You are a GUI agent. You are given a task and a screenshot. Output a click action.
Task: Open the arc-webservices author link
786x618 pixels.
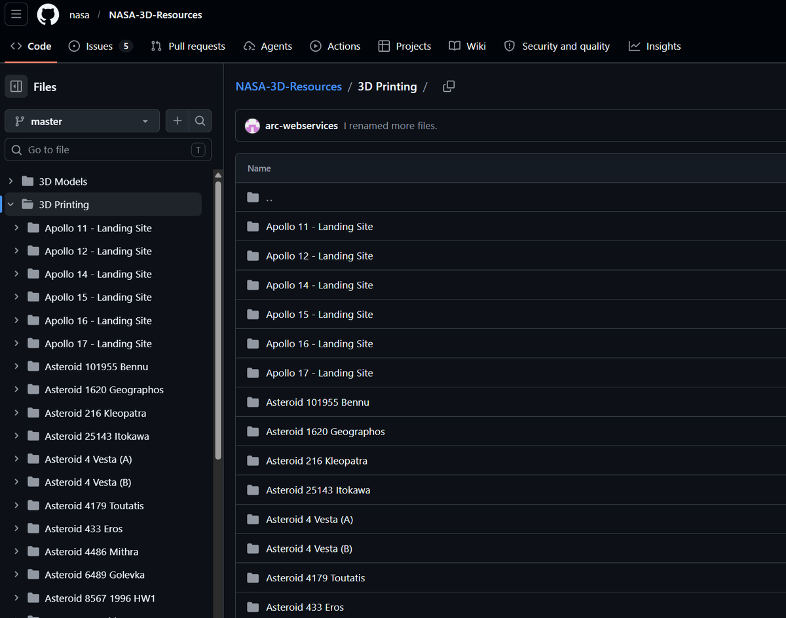pos(301,126)
